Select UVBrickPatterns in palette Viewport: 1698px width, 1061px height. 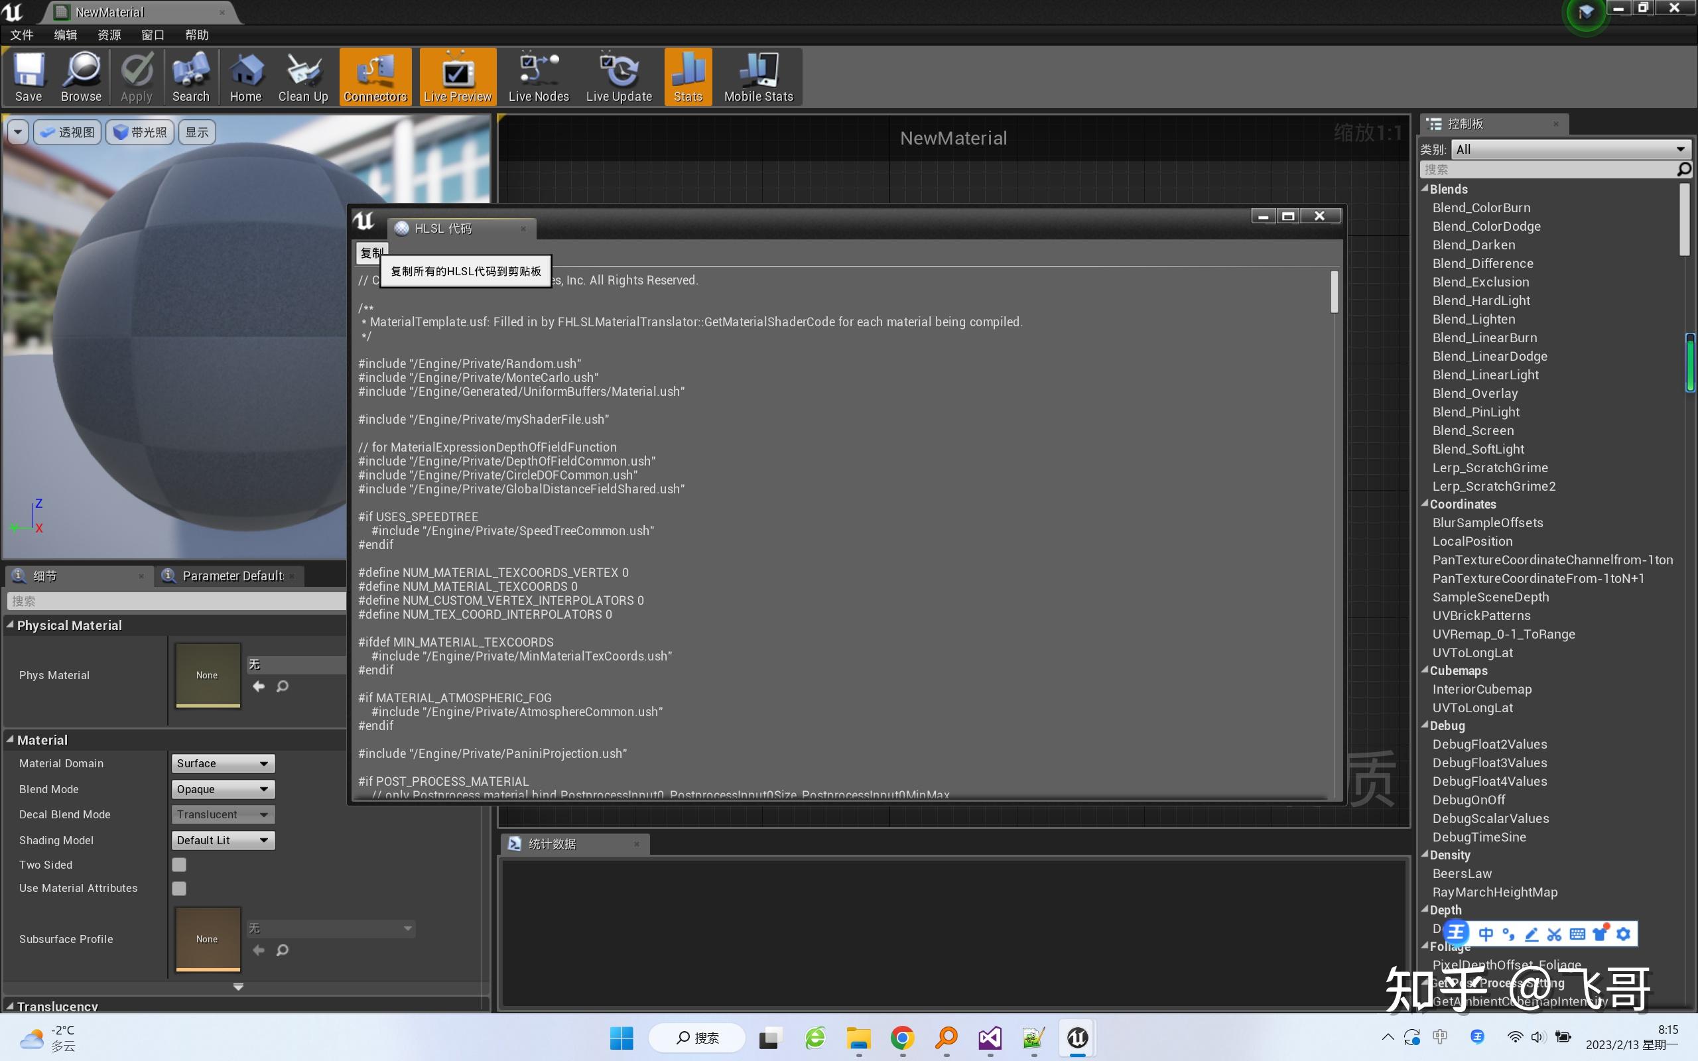pos(1481,615)
